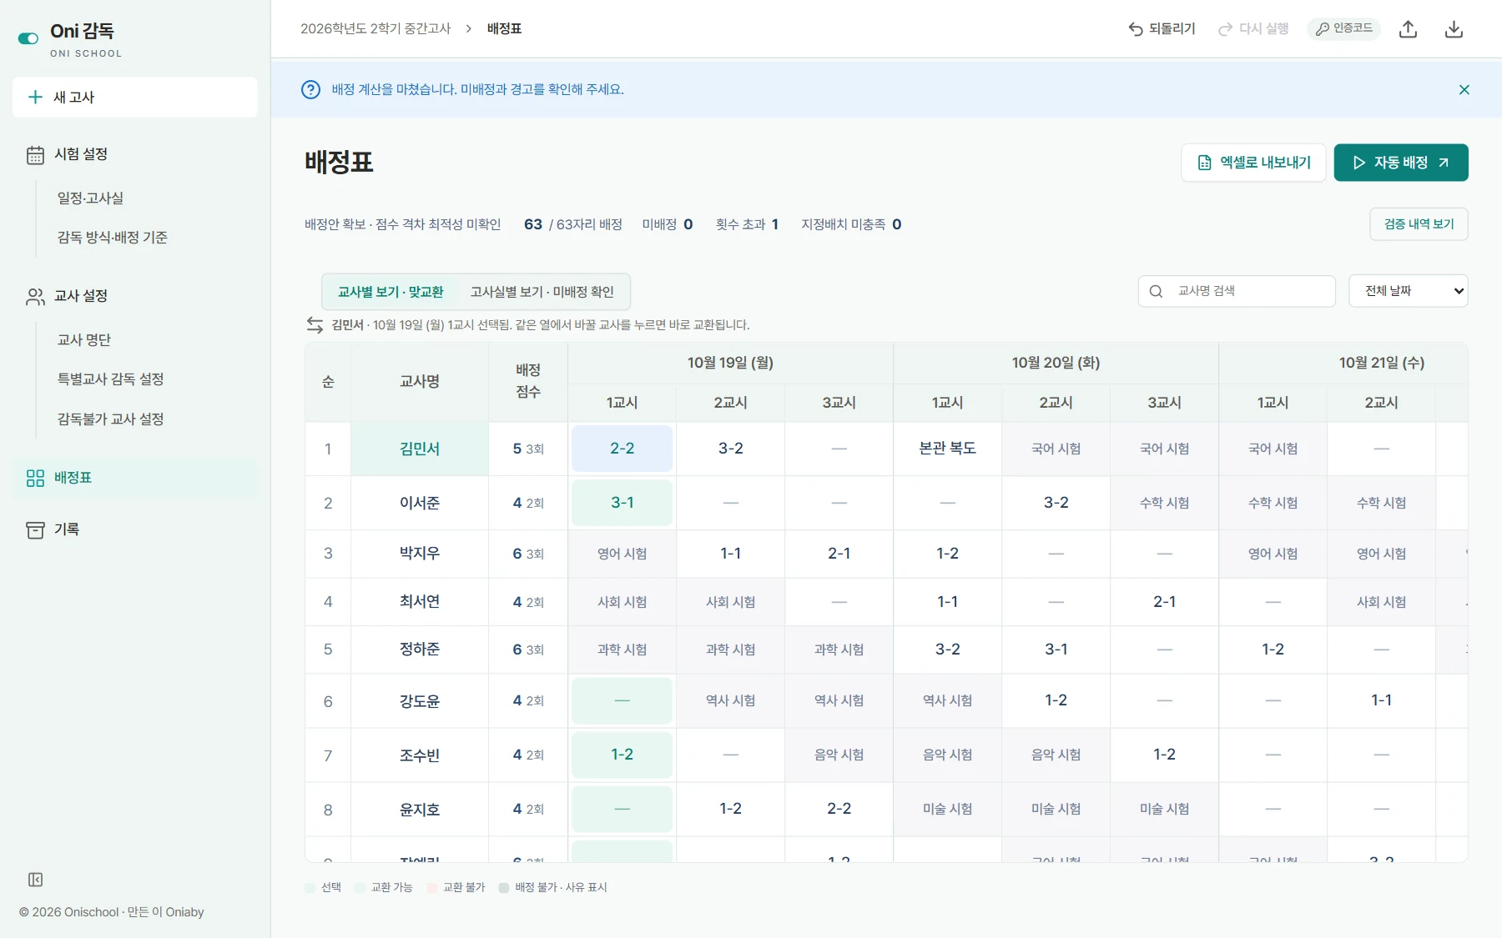Toggle the Oni 감독 switch in logo
Viewport: 1502px width, 938px height.
pyautogui.click(x=28, y=38)
